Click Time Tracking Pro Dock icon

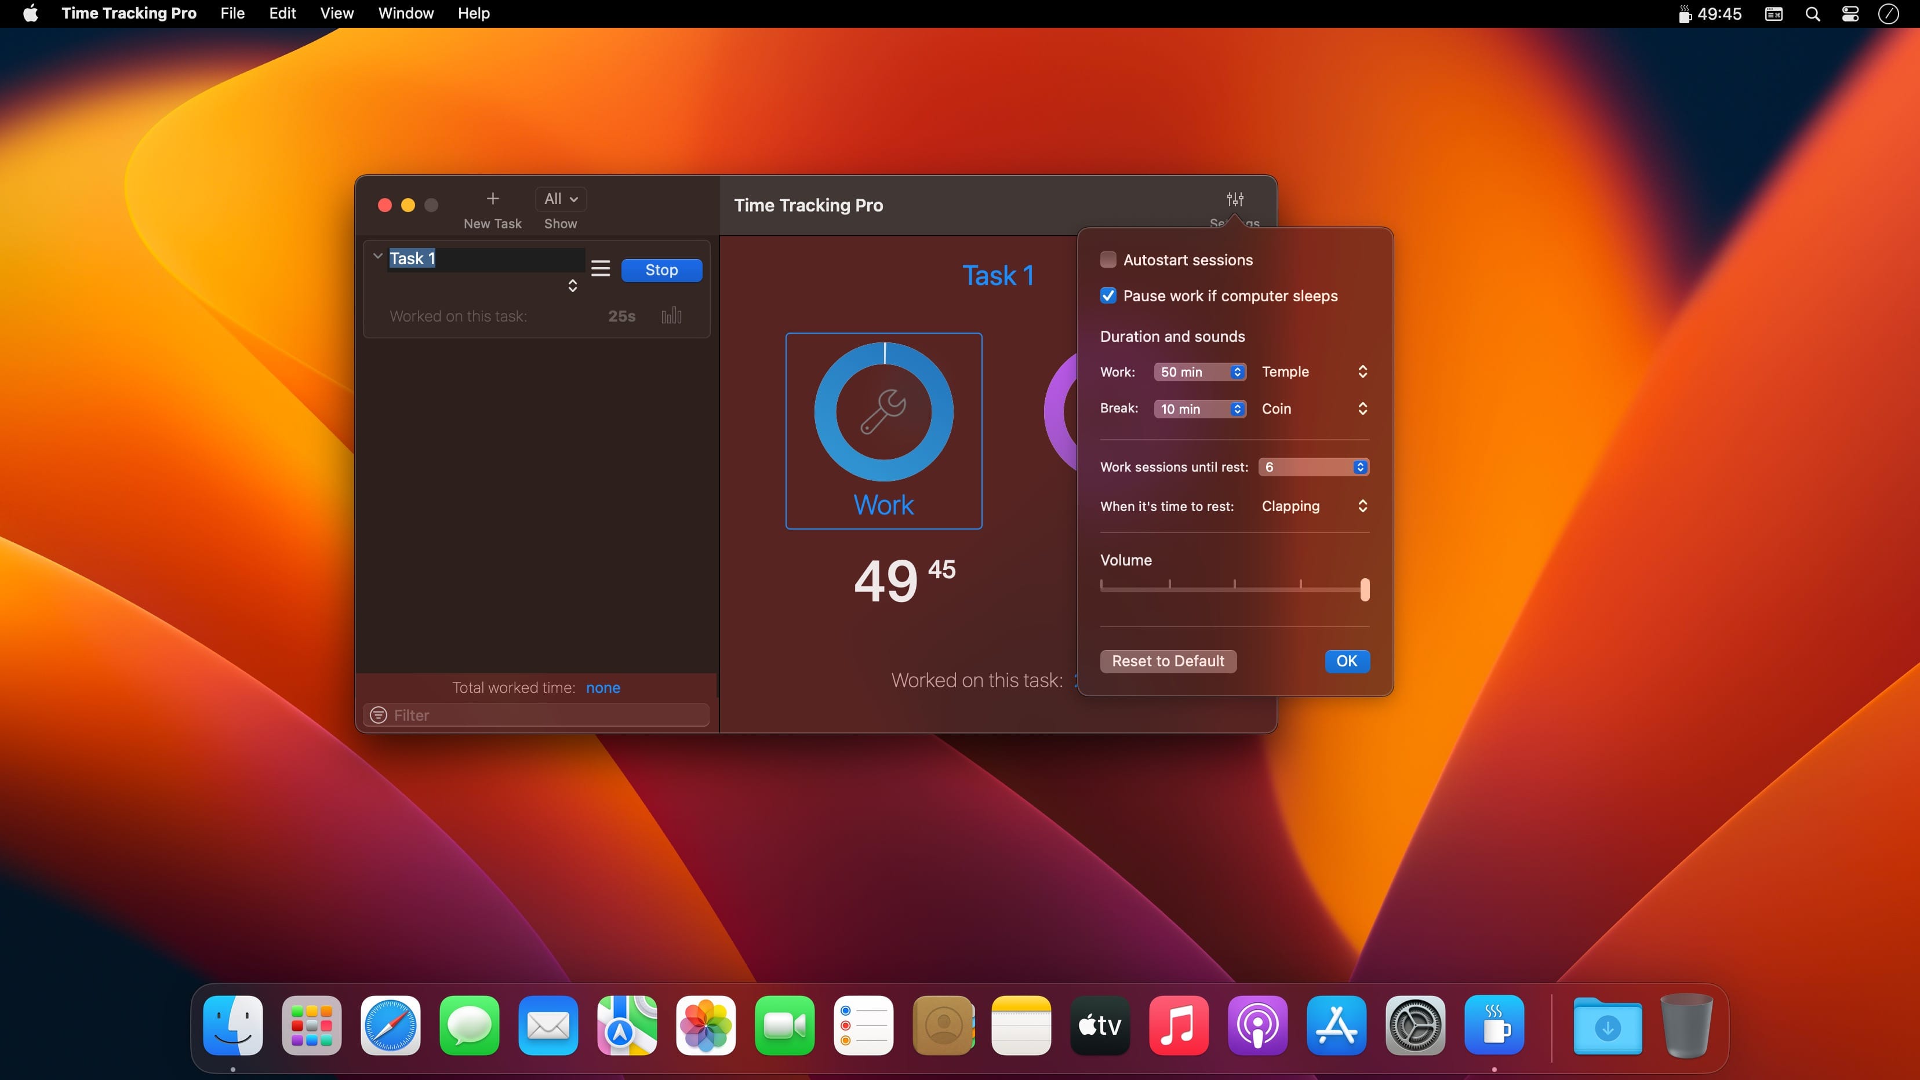(1494, 1026)
